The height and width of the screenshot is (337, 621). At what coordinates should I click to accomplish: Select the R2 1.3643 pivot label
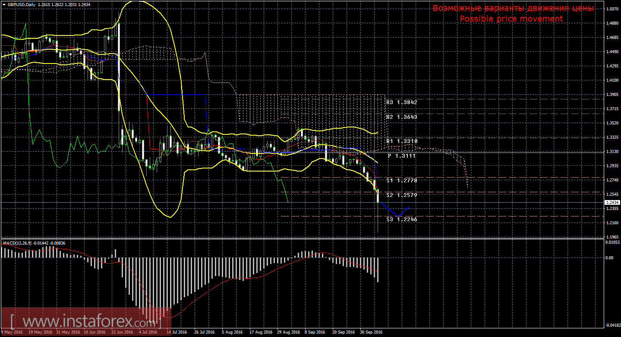402,117
